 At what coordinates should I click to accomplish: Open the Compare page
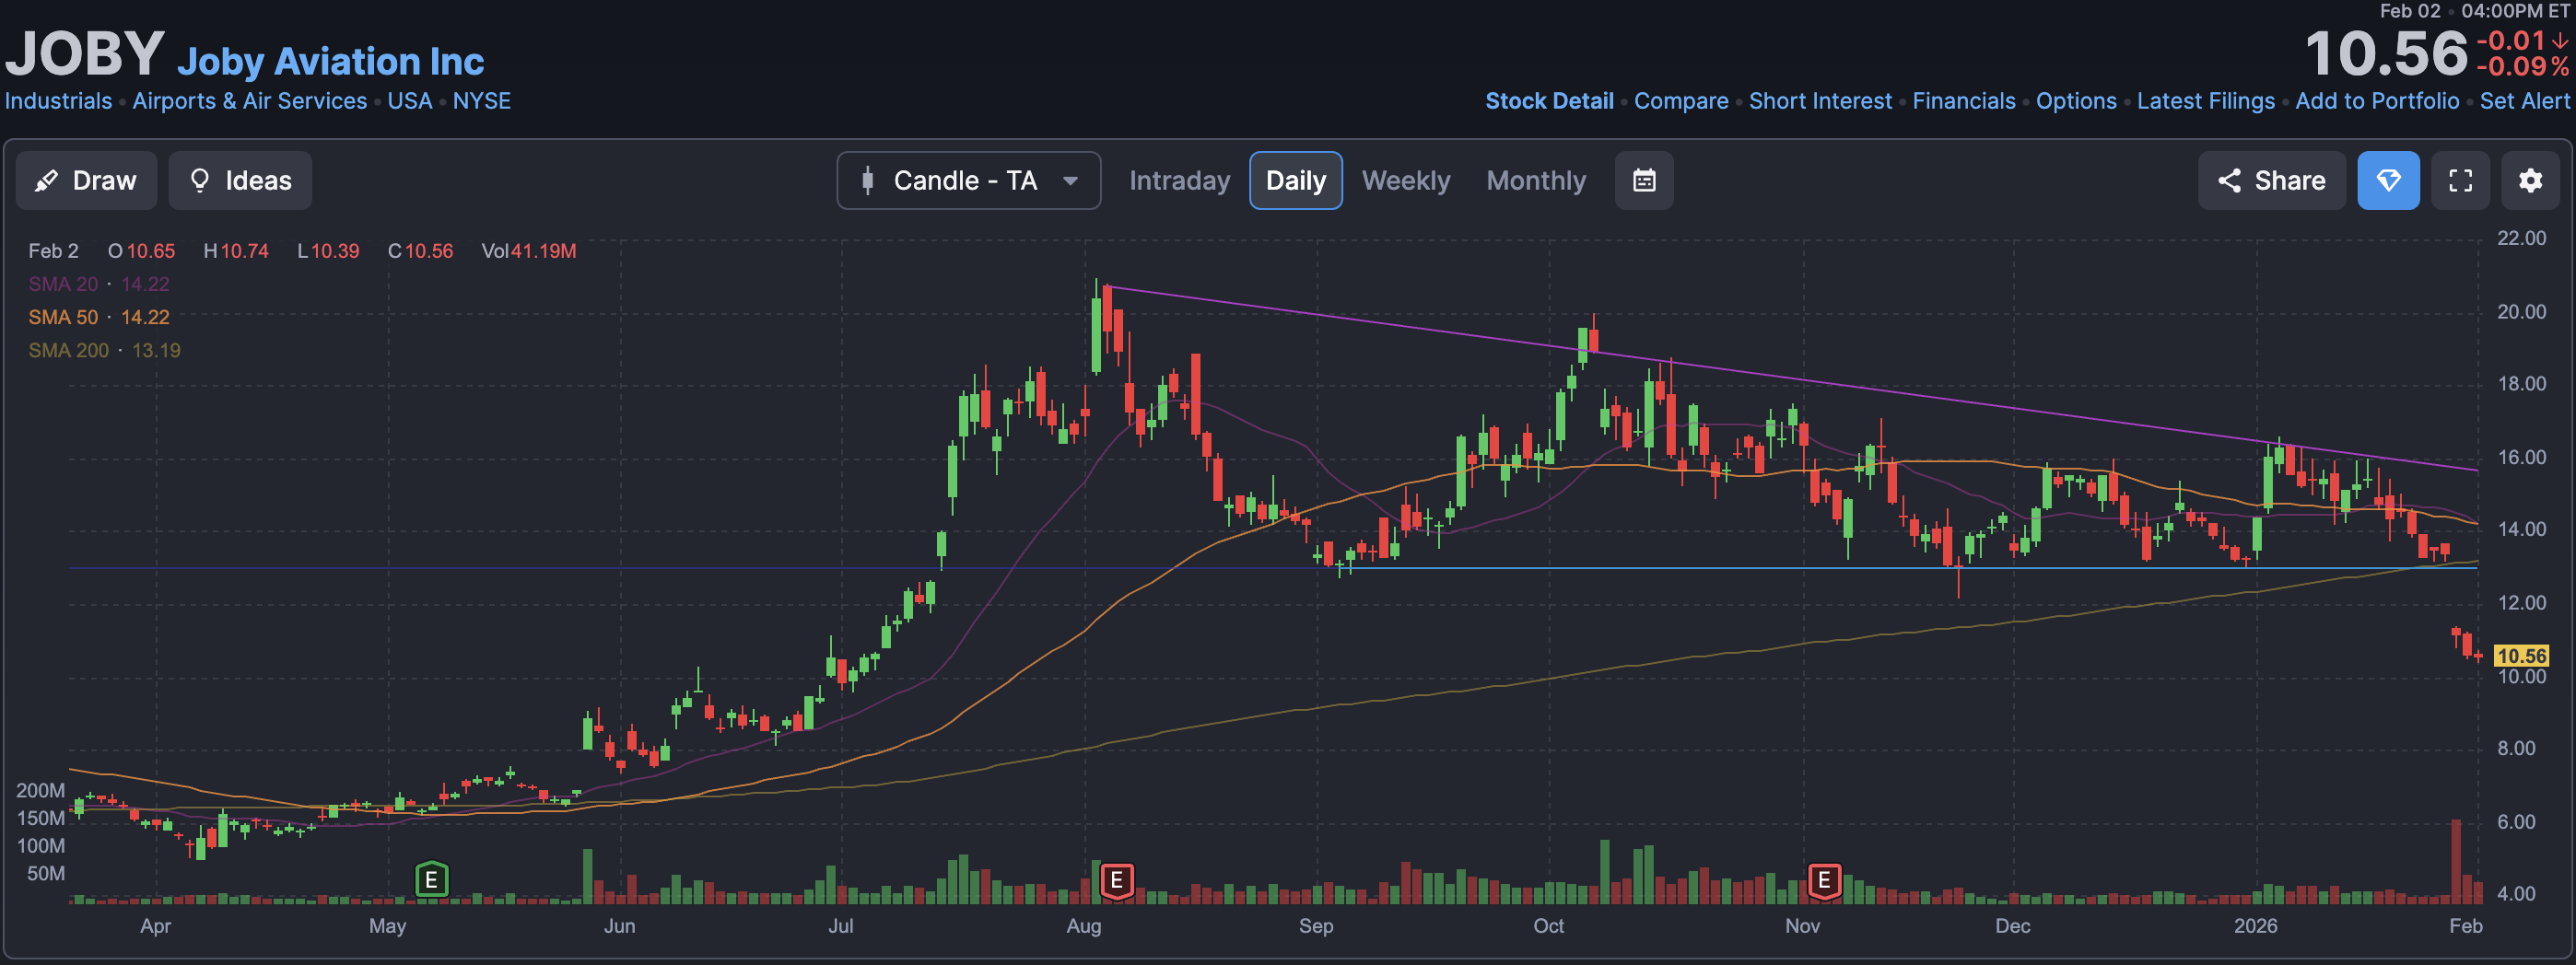(1681, 101)
